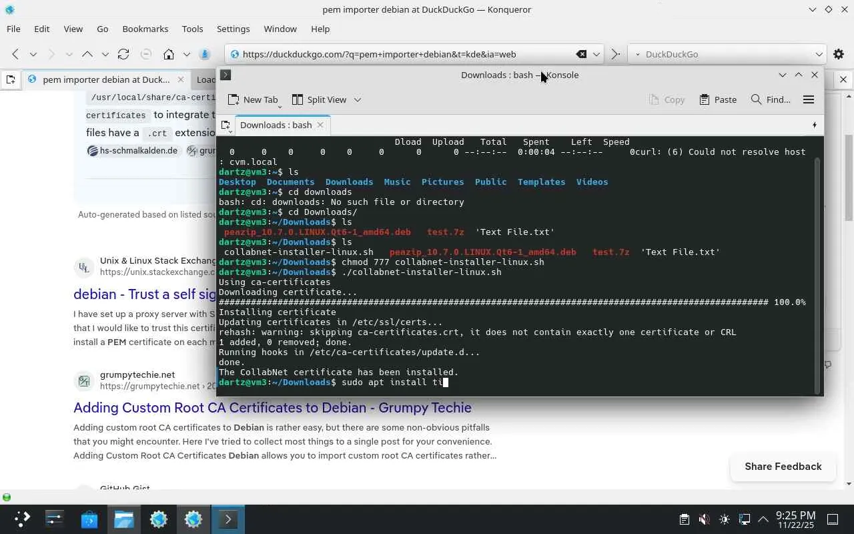The height and width of the screenshot is (534, 854).
Task: Open the up-level history dropdown arrow
Action: click(105, 54)
